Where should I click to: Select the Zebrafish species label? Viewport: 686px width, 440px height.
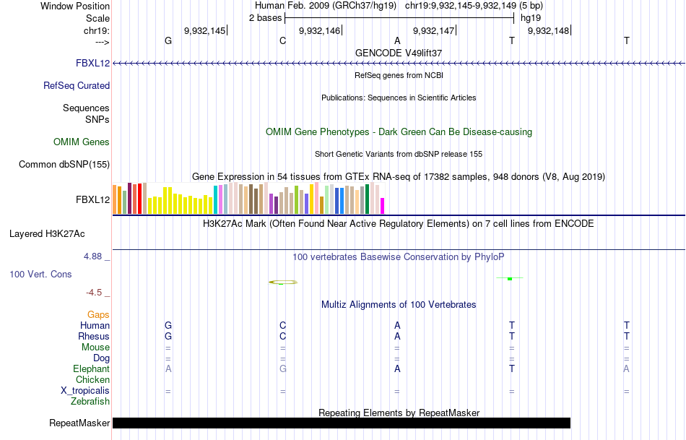90,401
